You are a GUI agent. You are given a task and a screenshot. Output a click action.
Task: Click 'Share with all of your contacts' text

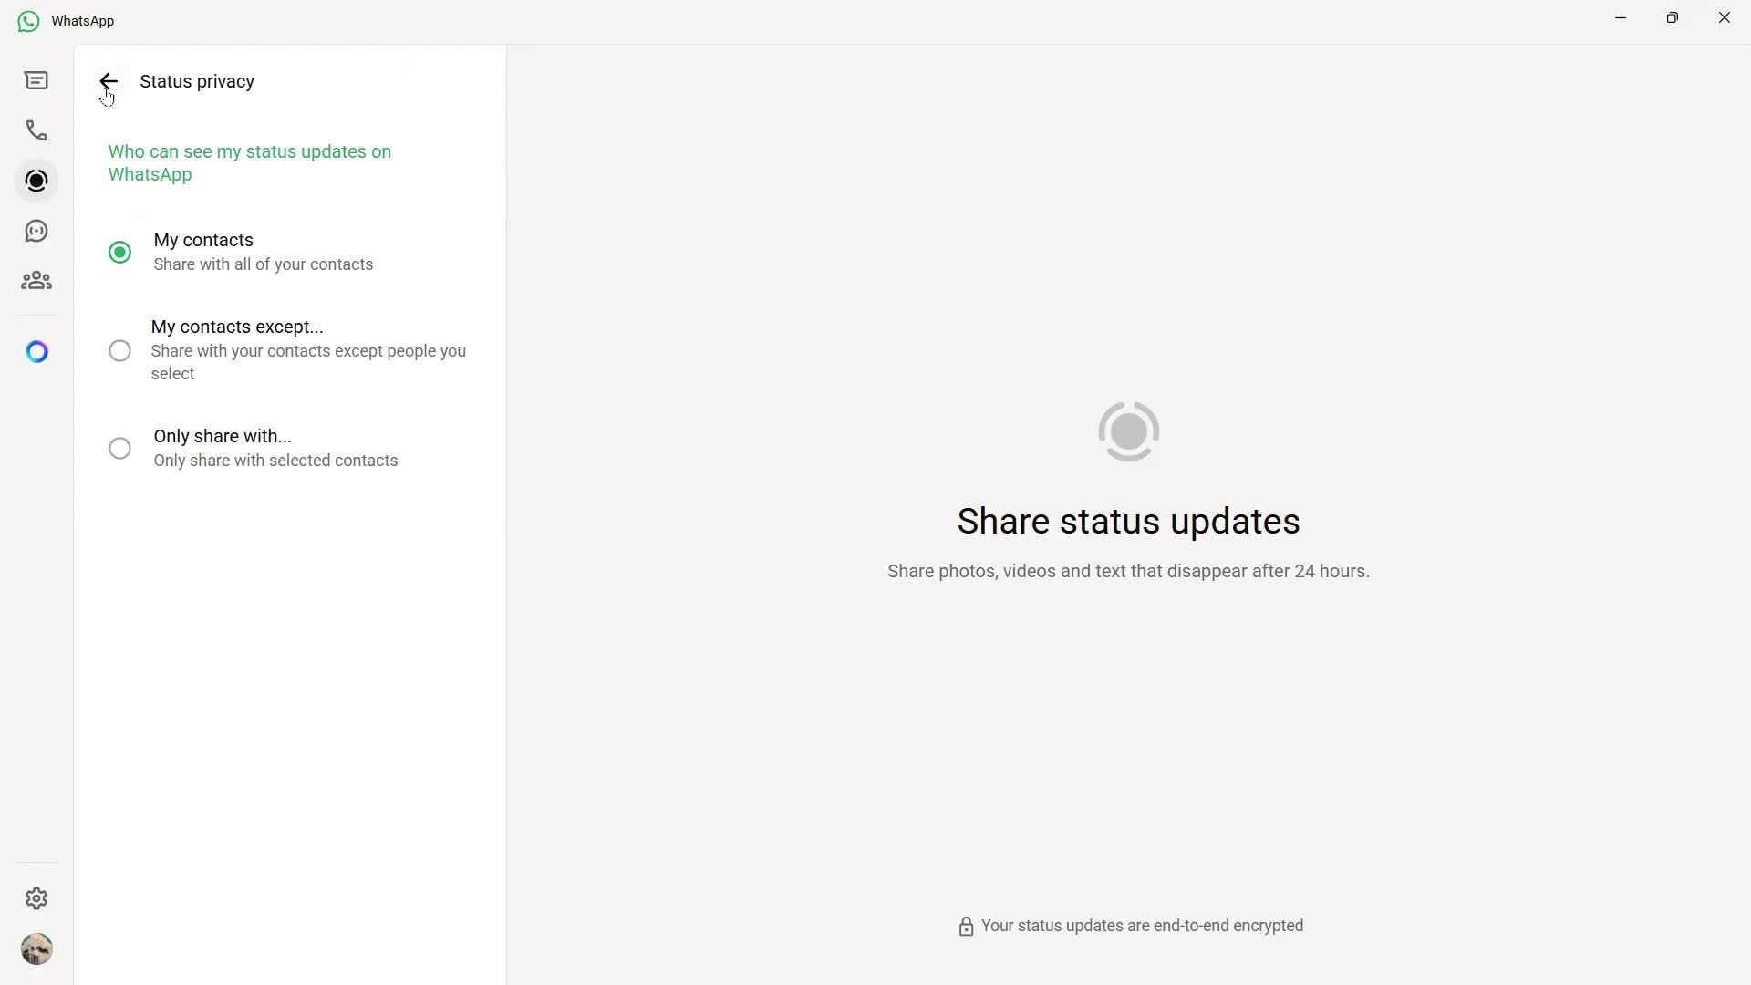263,264
